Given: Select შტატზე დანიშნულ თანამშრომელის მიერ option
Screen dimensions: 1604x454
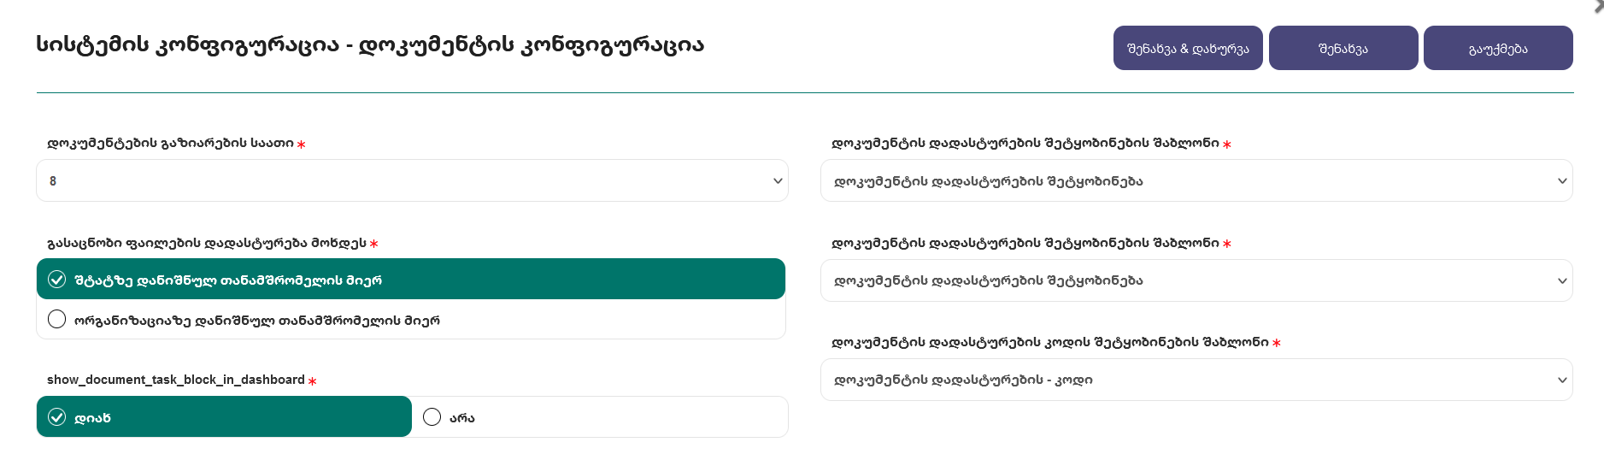Looking at the screenshot, I should [x=411, y=279].
